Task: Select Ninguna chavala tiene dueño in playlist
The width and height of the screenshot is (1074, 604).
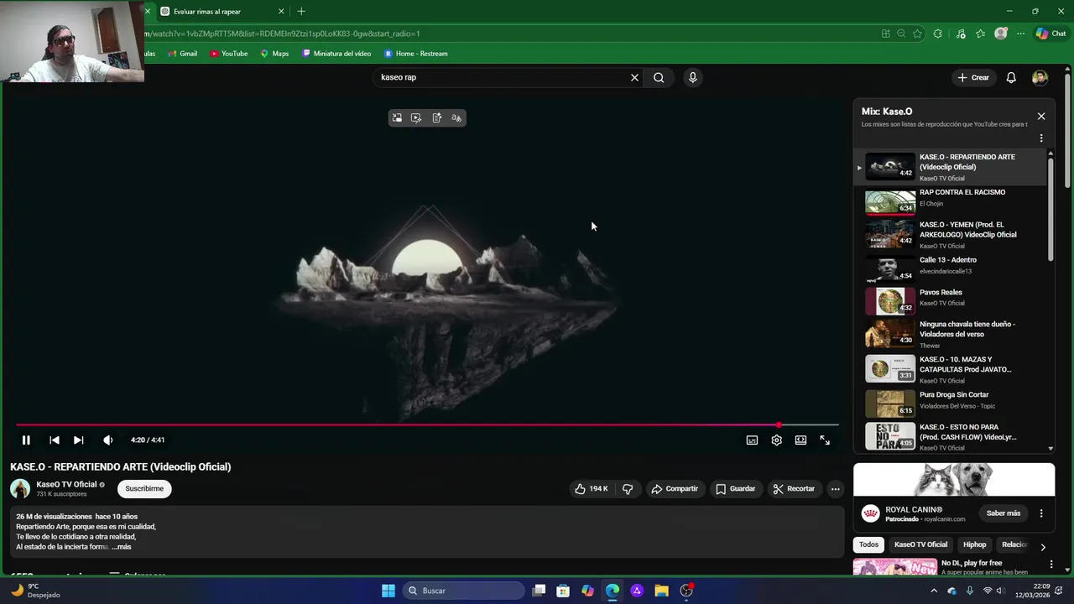Action: click(950, 334)
